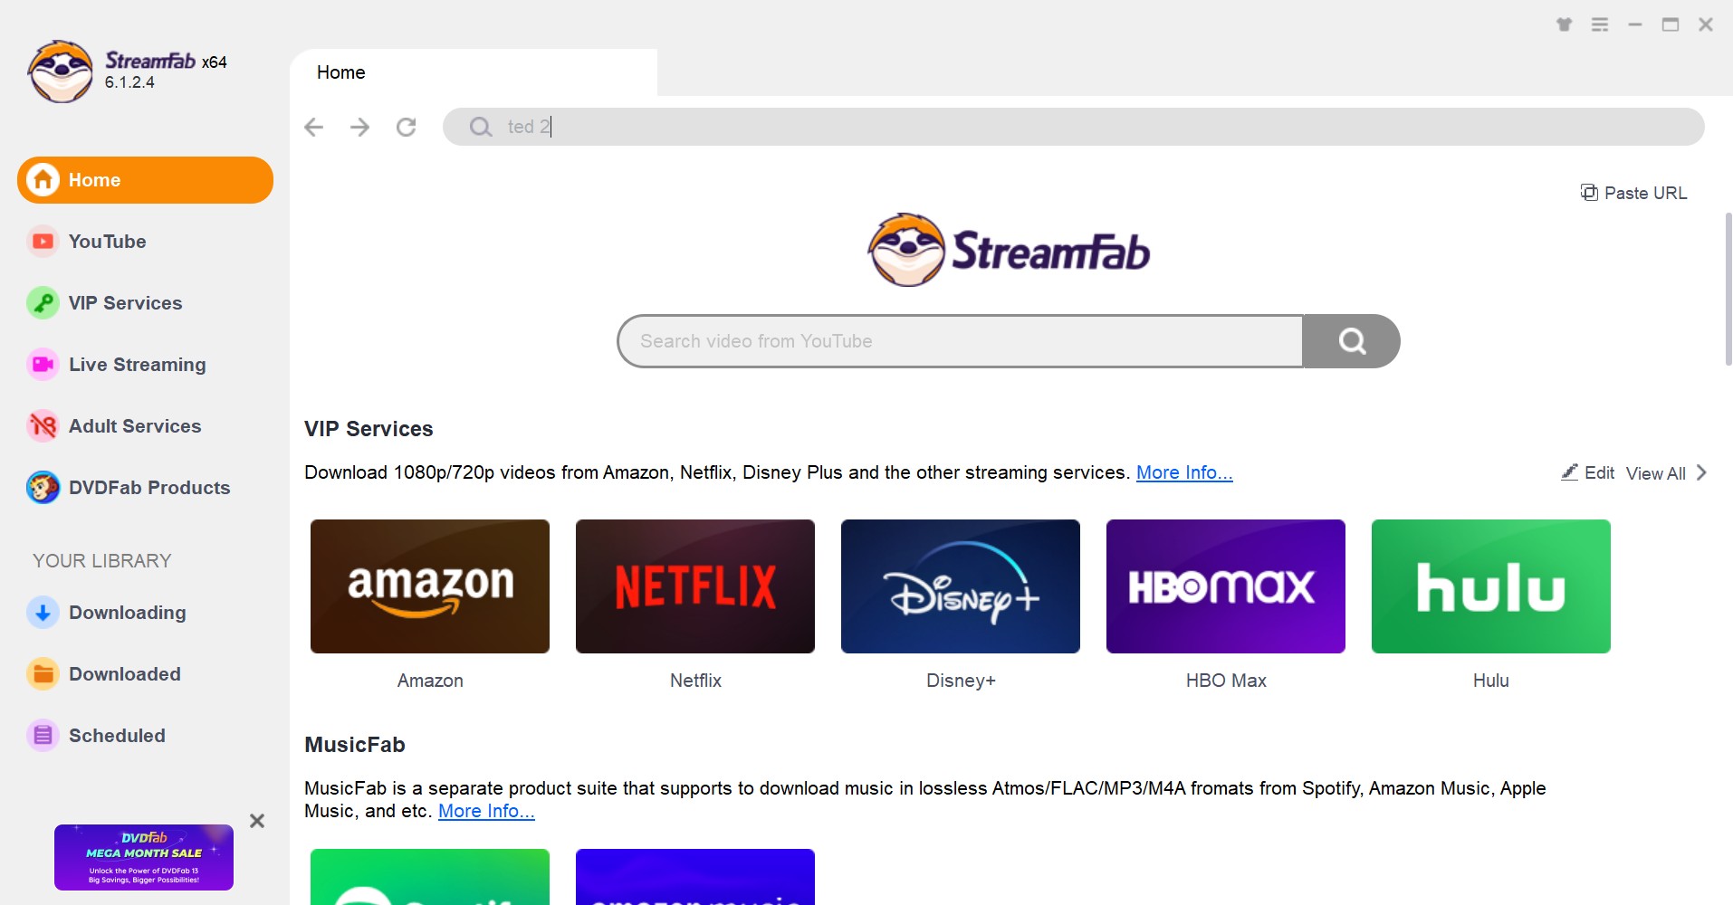
Task: Click the skin shirt icon in title bar
Action: click(x=1564, y=24)
